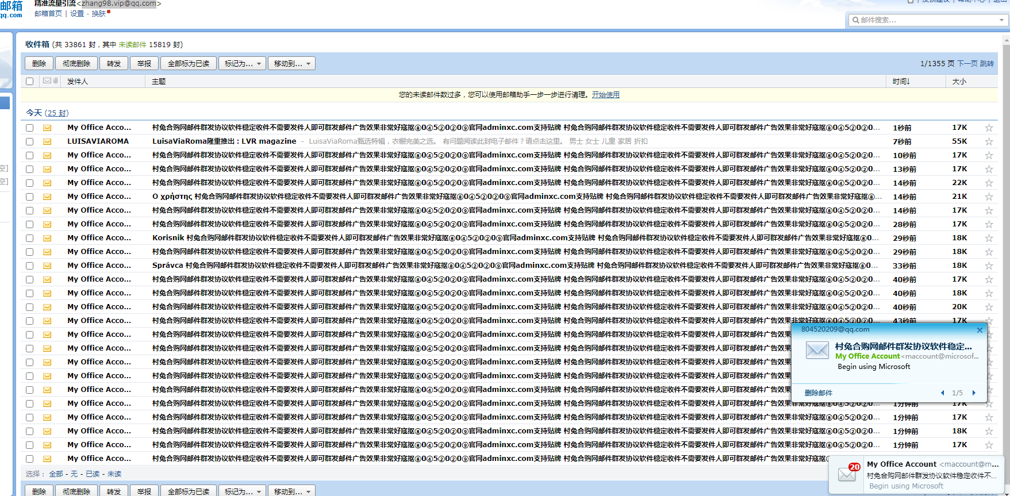Sort by the 大小 column header
Viewport: 1010px width, 496px height.
[959, 82]
